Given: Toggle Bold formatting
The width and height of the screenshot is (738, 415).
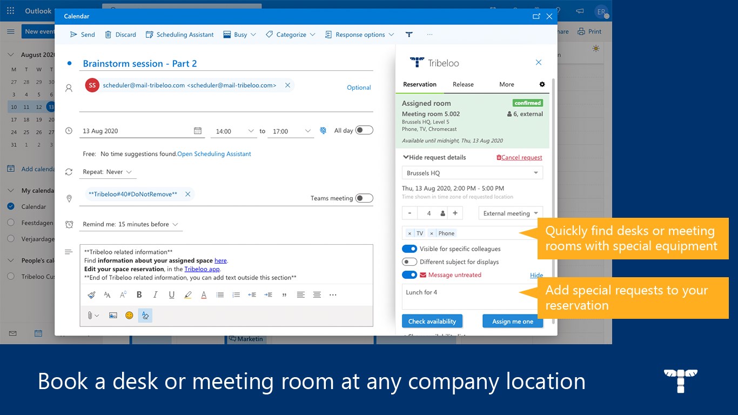Looking at the screenshot, I should (x=139, y=295).
